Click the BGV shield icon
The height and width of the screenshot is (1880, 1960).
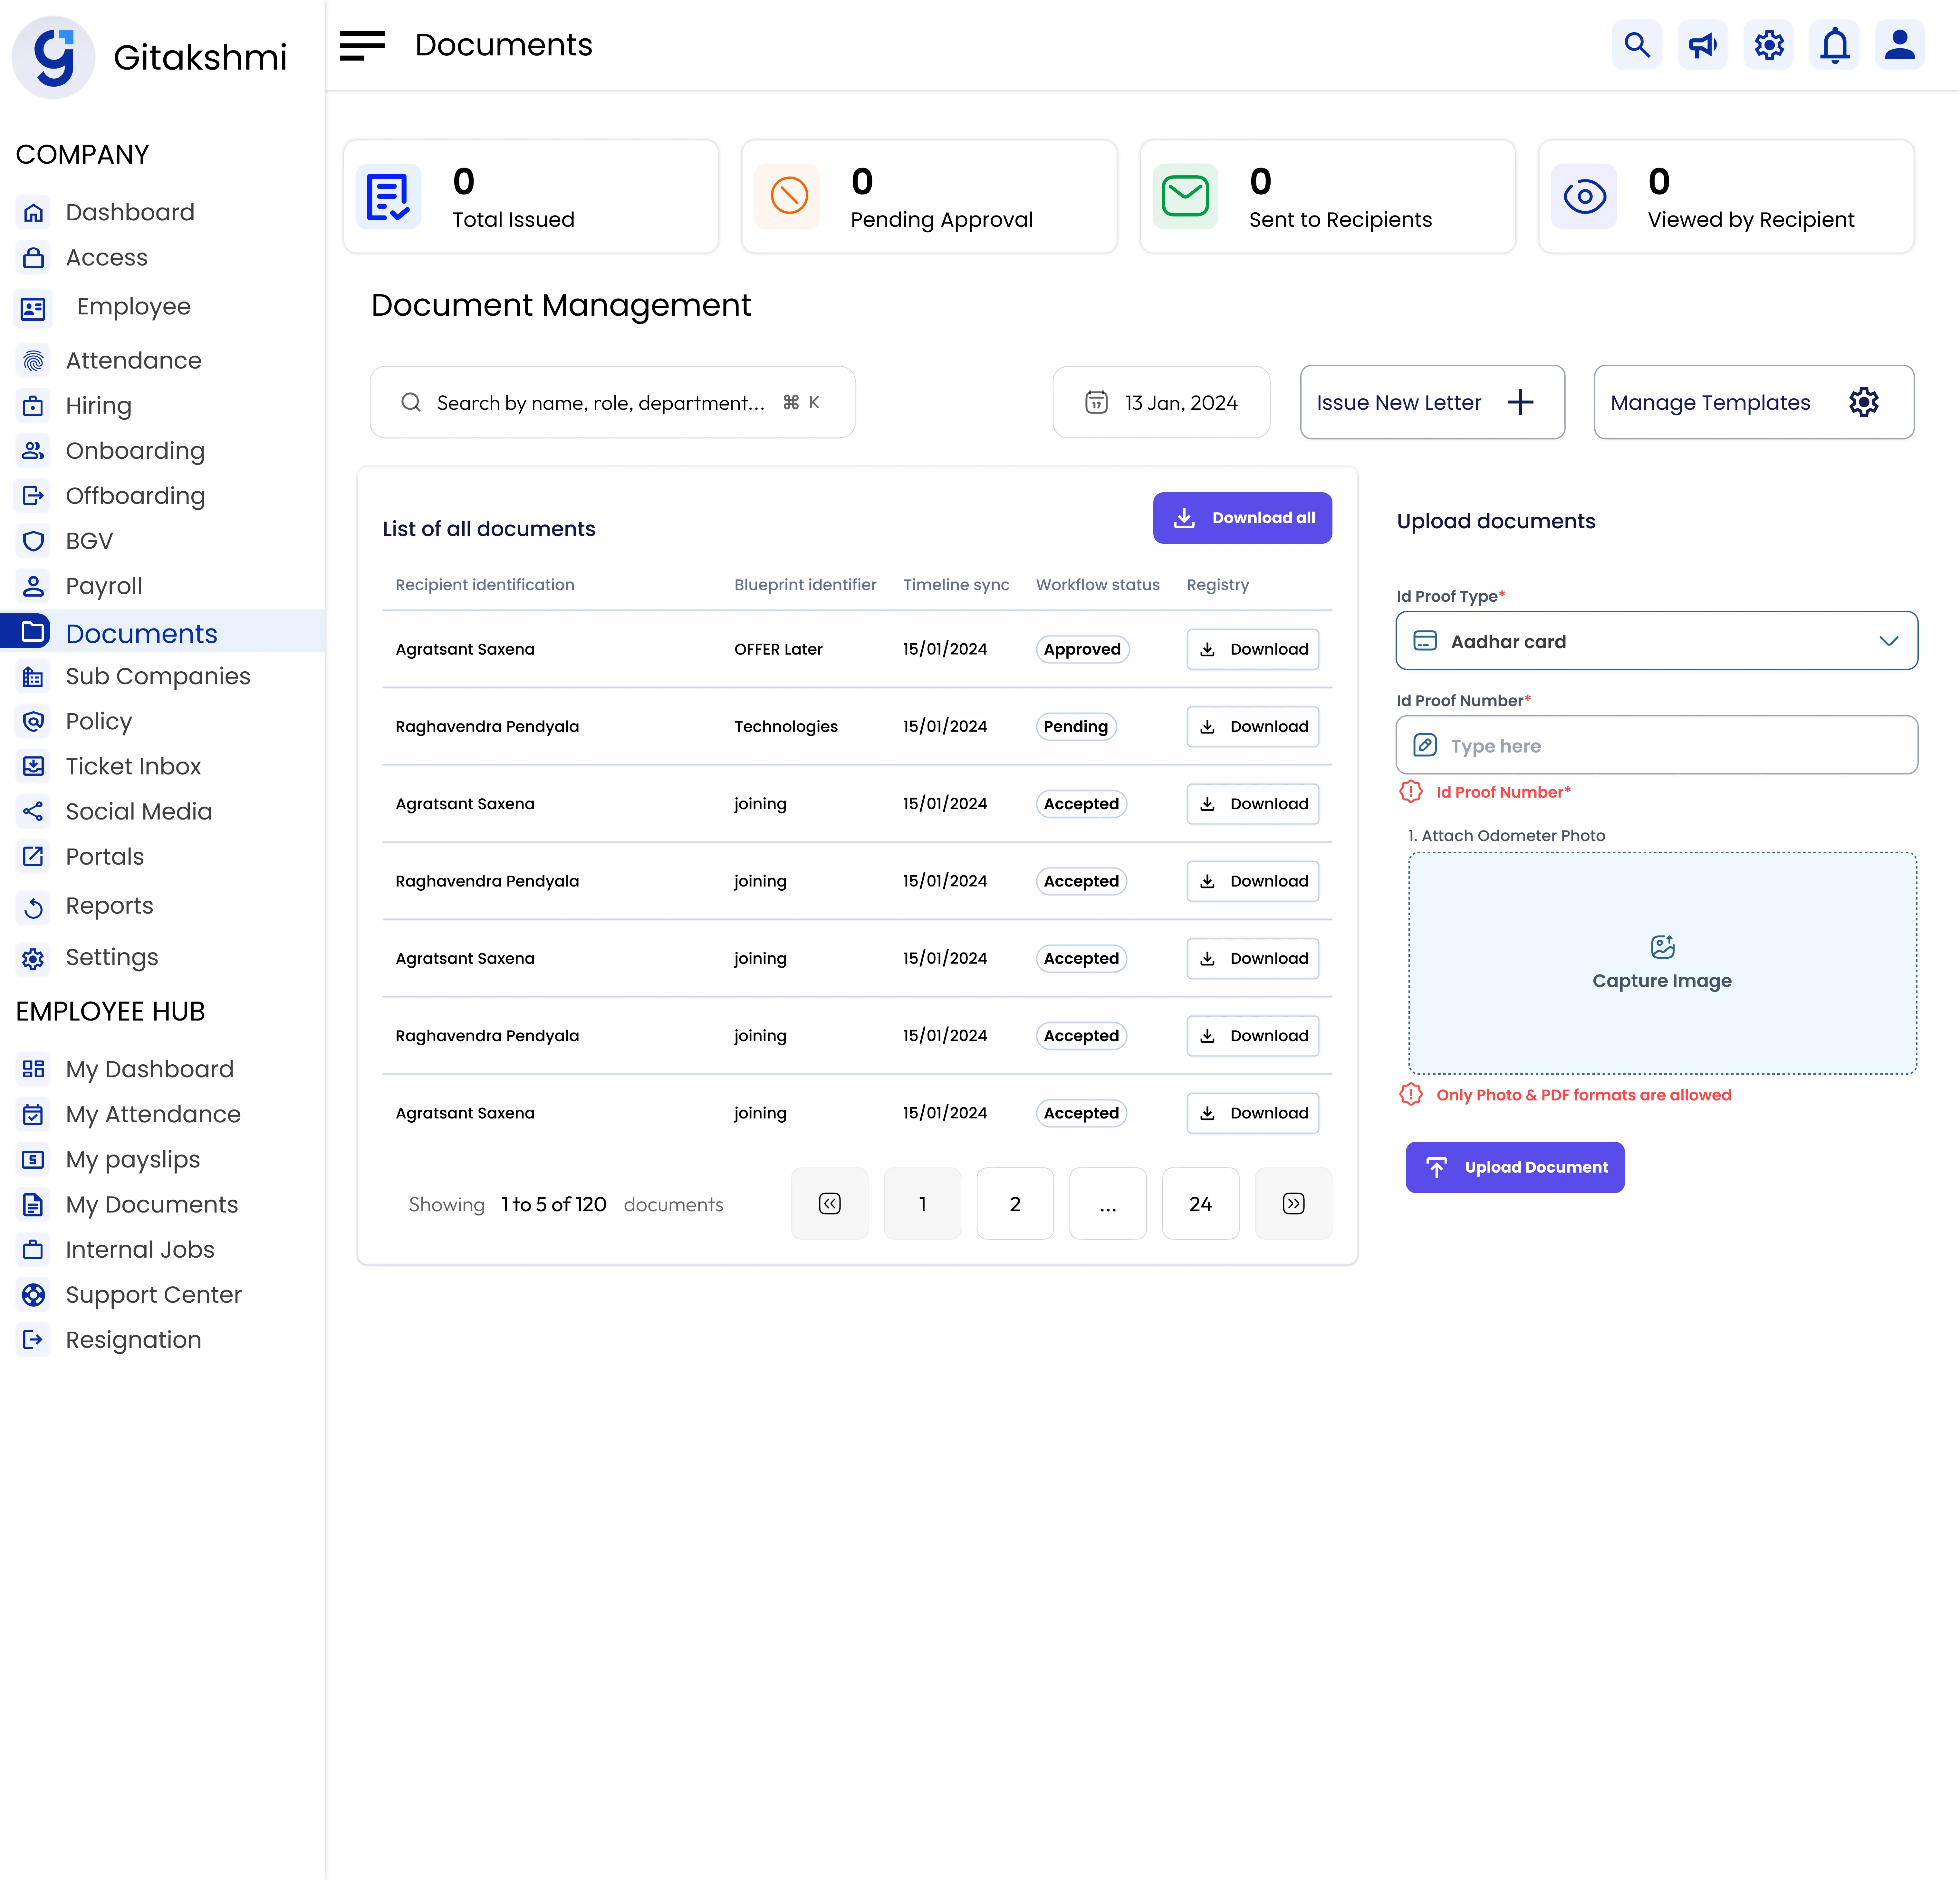coord(33,541)
